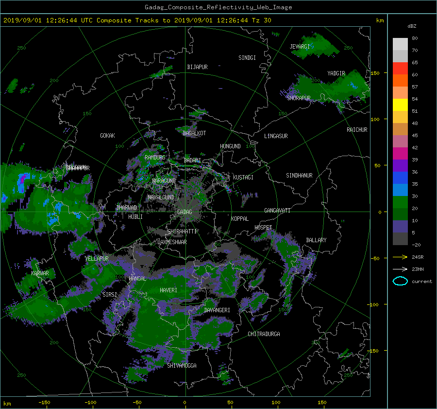The width and height of the screenshot is (437, 409).
Task: Select the yellow 51-54 dBZ color swatch
Action: (x=400, y=105)
